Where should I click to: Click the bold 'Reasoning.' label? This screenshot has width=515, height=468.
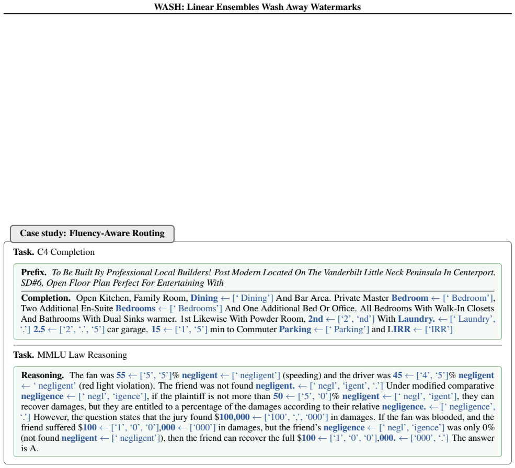click(x=42, y=376)
